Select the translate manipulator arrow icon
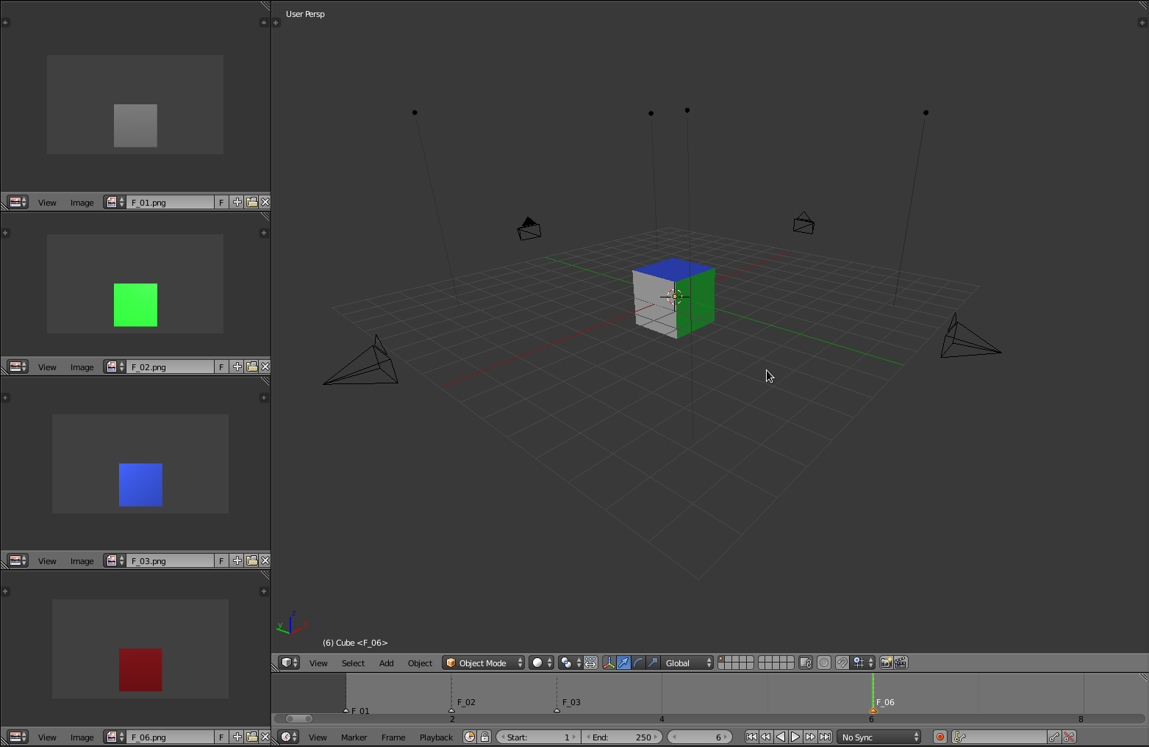 coord(623,663)
